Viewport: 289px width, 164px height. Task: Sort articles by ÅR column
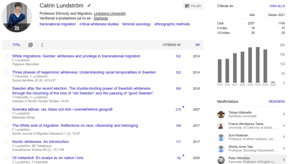[197, 45]
